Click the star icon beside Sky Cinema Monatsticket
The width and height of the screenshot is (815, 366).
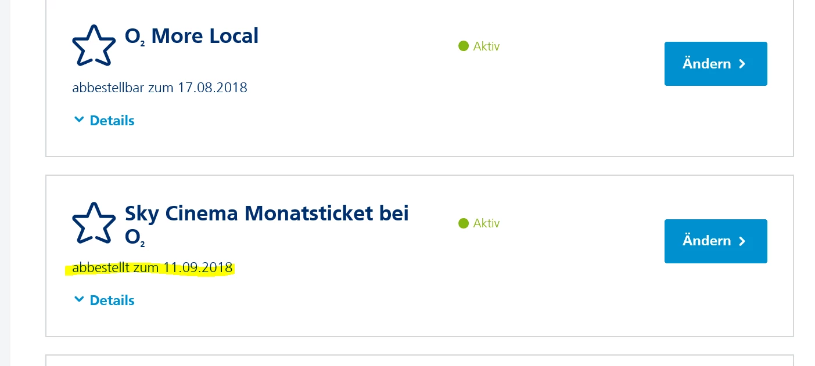[94, 223]
